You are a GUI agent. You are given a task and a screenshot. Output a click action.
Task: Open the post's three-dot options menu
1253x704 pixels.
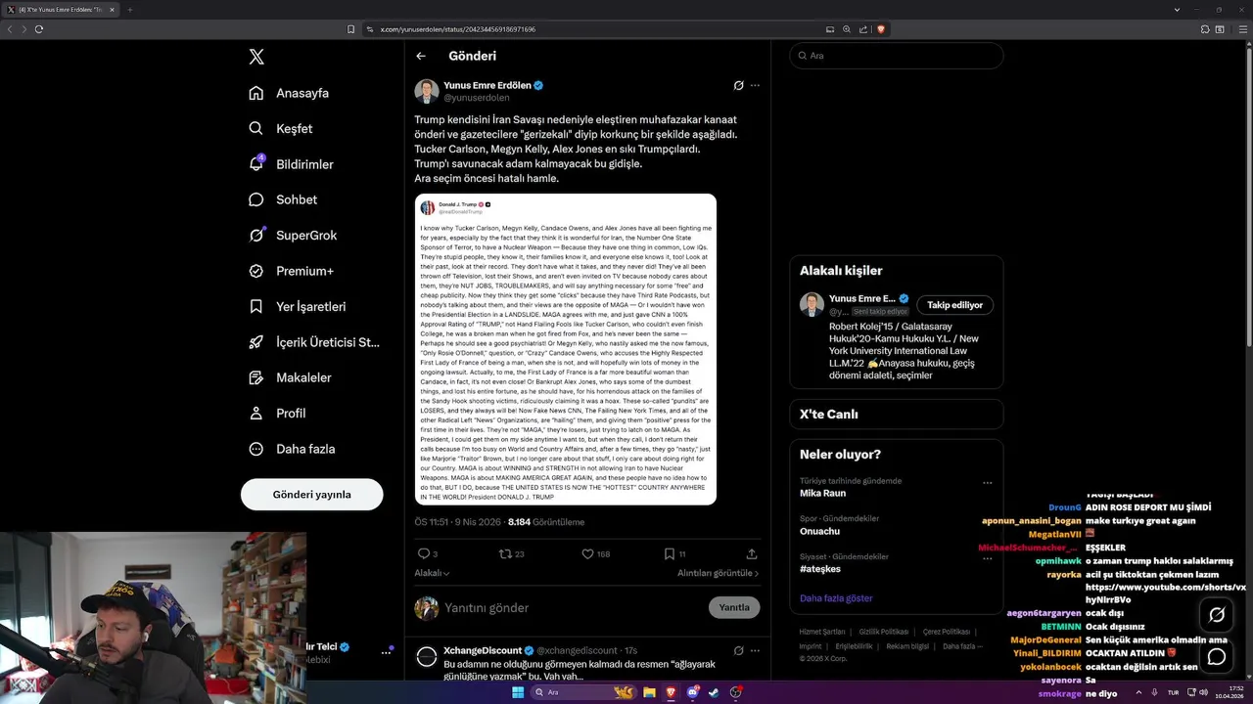755,85
